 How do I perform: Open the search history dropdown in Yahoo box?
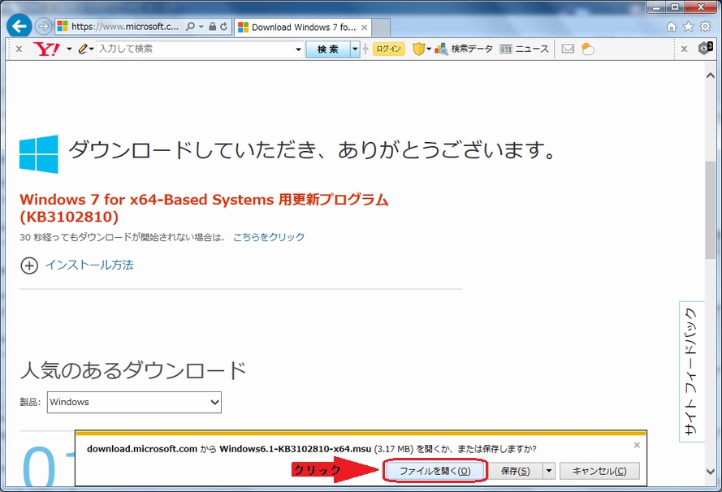click(x=298, y=50)
